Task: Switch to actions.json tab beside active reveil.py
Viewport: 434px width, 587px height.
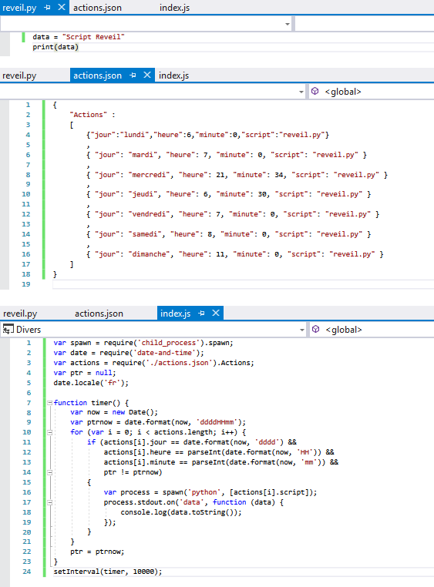Action: (97, 8)
